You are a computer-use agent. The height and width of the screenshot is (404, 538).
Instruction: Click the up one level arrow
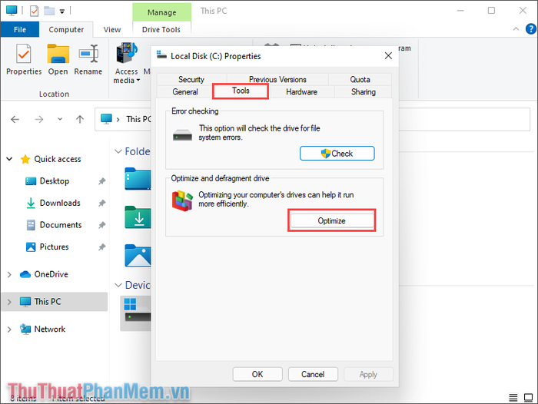[80, 119]
